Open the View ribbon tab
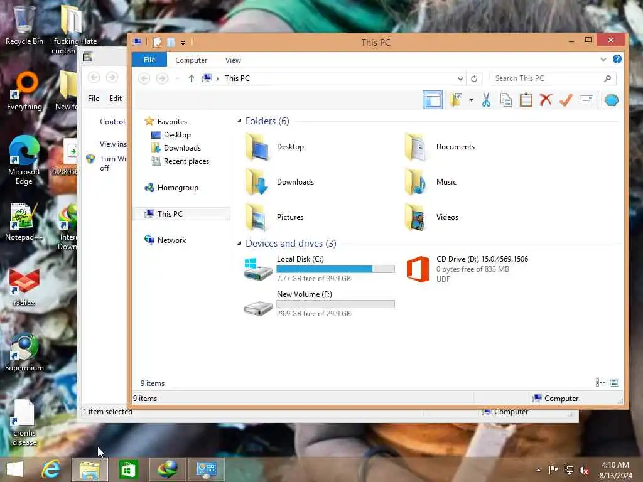The height and width of the screenshot is (482, 643). click(x=234, y=60)
